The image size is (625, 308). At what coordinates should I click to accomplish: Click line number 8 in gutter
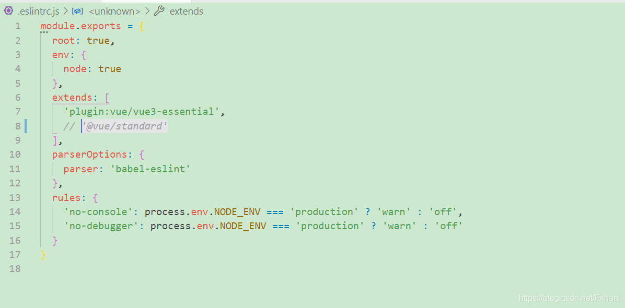pyautogui.click(x=18, y=126)
